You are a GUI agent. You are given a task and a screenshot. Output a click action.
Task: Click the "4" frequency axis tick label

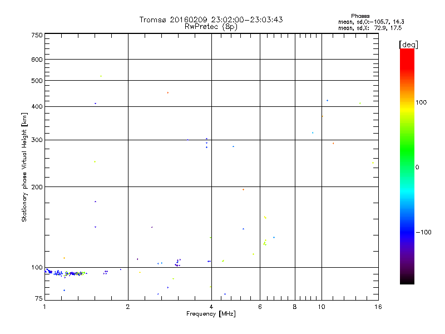211,307
